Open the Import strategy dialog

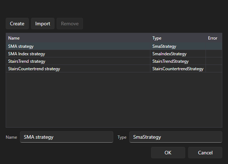pos(43,24)
